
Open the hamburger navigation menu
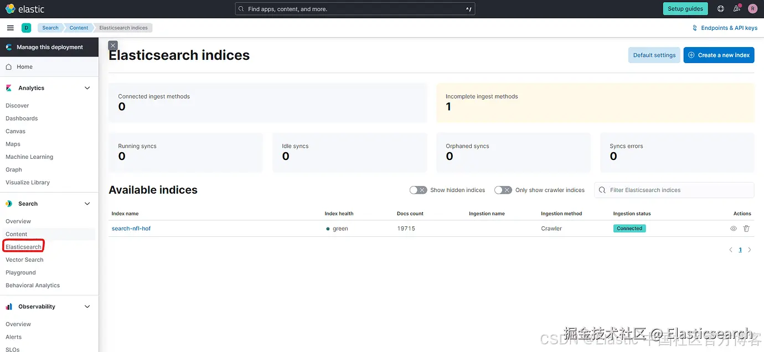[x=11, y=28]
